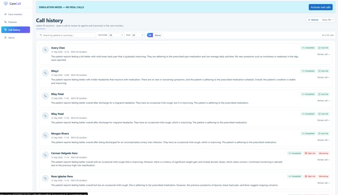The width and height of the screenshot is (338, 195).
Task: Click phone icon for Riley2 call
Action: (45, 73)
